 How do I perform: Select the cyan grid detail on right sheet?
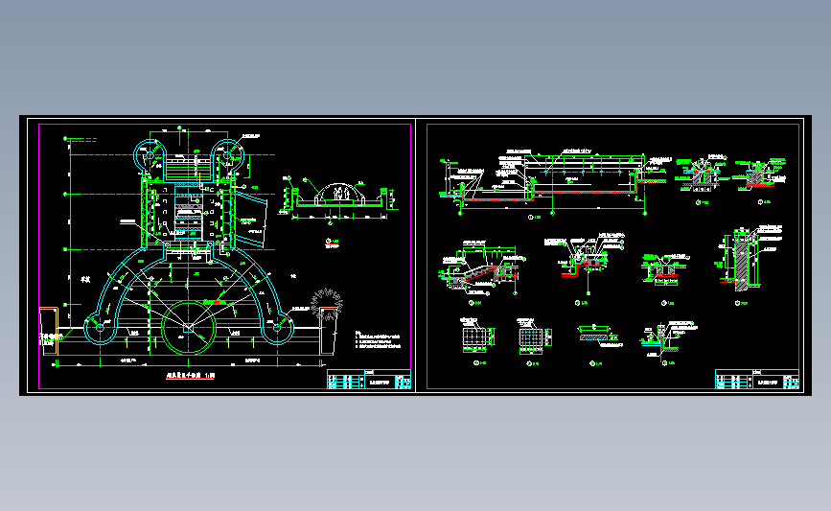(x=533, y=337)
